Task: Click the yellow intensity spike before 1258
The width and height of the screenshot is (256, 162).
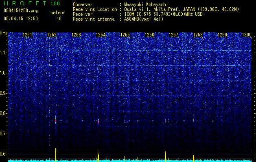Action: 193,158
